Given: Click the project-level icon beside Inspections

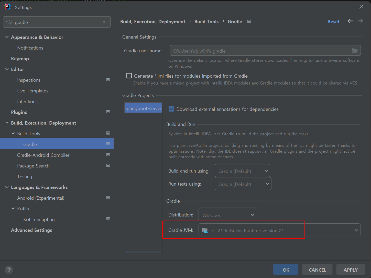Looking at the screenshot, I should coord(108,80).
